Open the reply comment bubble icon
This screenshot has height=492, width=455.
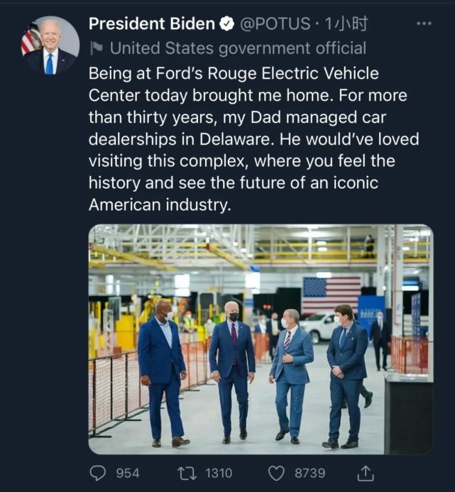tap(97, 473)
